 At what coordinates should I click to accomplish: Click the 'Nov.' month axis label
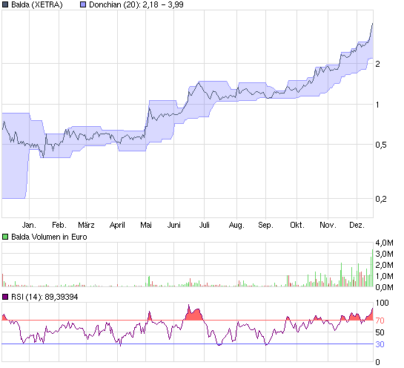click(x=328, y=225)
